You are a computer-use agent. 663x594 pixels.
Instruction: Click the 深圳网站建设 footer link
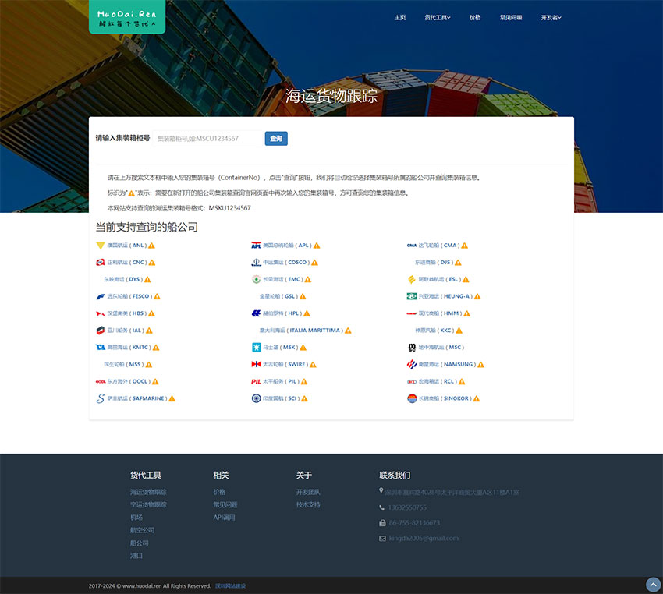pyautogui.click(x=230, y=586)
